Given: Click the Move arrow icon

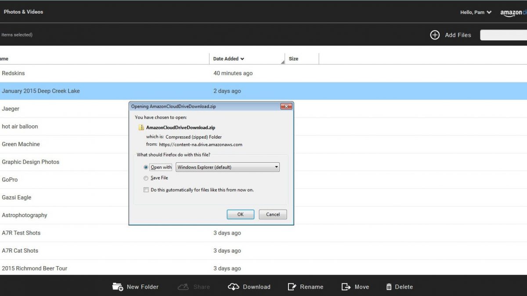Looking at the screenshot, I should 346,287.
